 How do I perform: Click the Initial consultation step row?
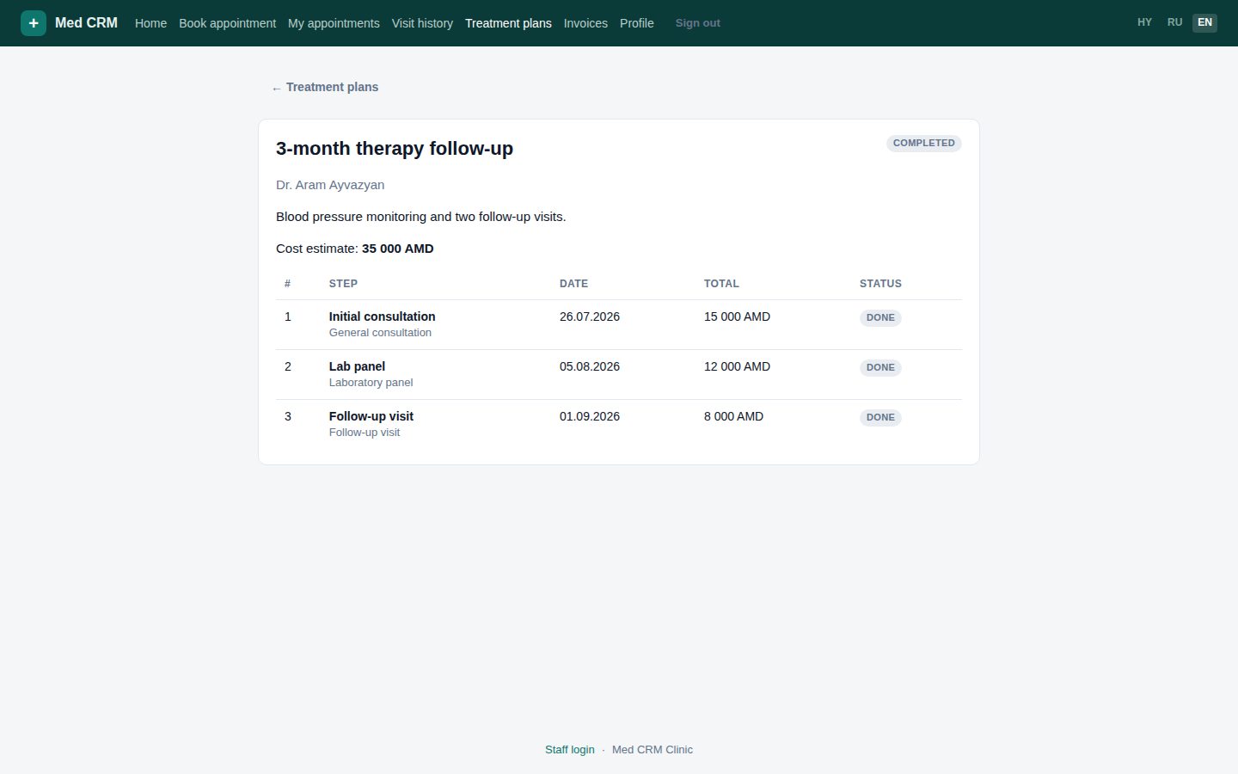[x=619, y=324]
